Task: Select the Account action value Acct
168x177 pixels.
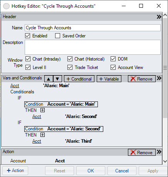Action: coord(60,161)
